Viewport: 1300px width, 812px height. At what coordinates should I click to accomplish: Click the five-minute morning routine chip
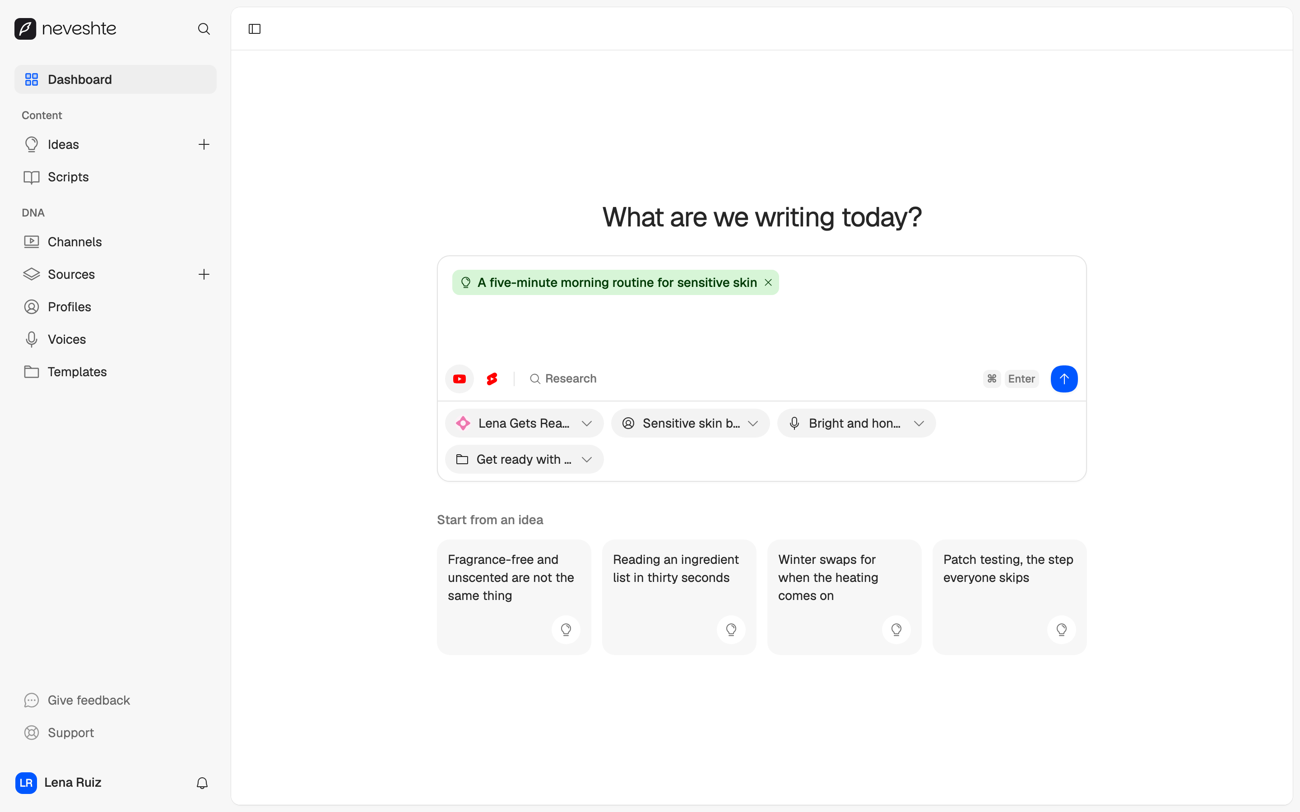(x=616, y=282)
